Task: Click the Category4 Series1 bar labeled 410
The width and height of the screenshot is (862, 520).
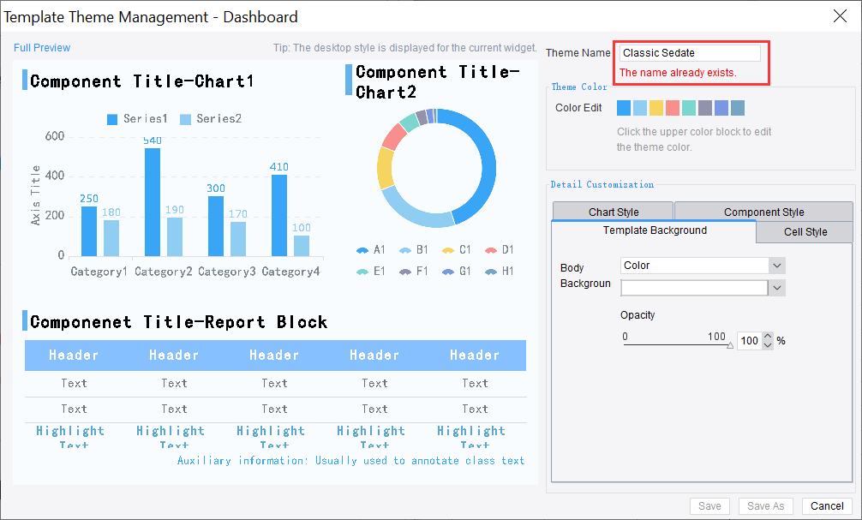Action: click(x=279, y=216)
